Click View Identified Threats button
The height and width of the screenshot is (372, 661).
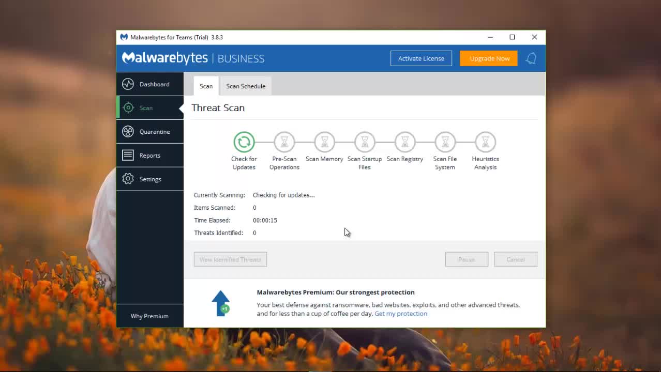coord(230,259)
